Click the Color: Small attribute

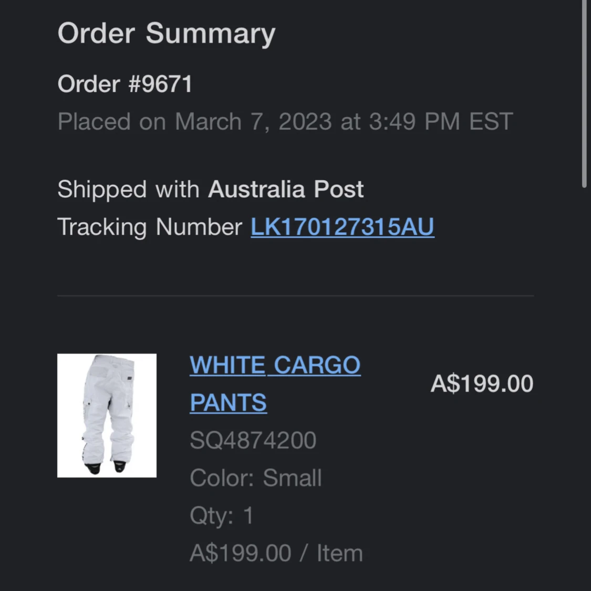[255, 478]
